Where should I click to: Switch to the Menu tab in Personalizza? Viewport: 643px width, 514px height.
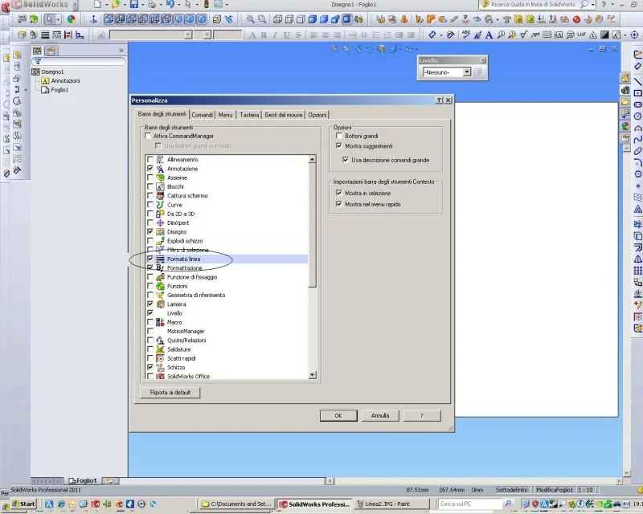225,115
